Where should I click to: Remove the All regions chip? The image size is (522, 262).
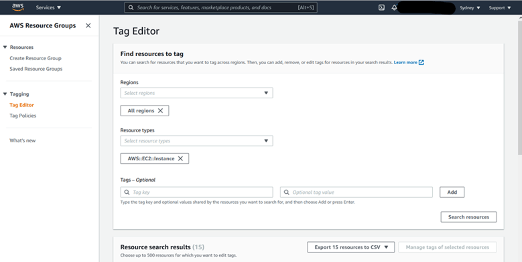160,110
